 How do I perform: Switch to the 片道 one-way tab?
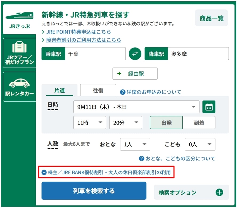[x=59, y=91]
